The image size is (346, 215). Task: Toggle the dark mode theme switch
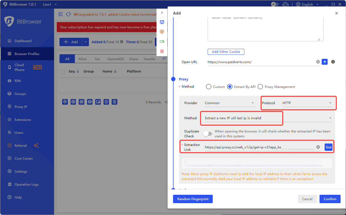tap(275, 4)
